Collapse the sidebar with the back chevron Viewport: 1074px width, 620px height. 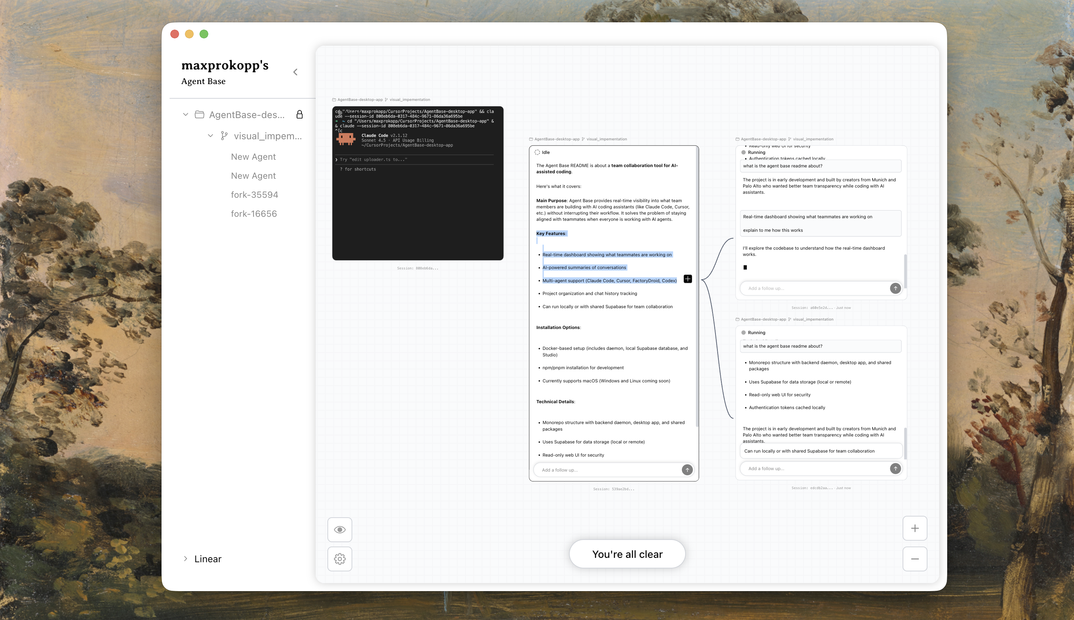[295, 72]
